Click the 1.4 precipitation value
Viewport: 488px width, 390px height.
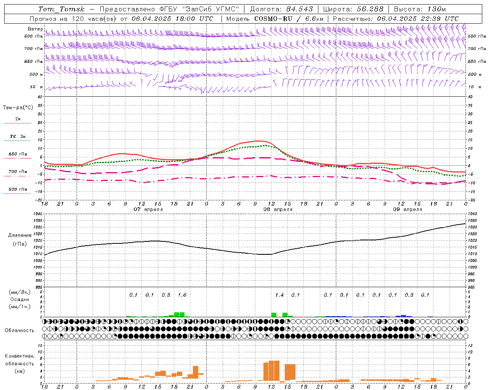point(279,295)
